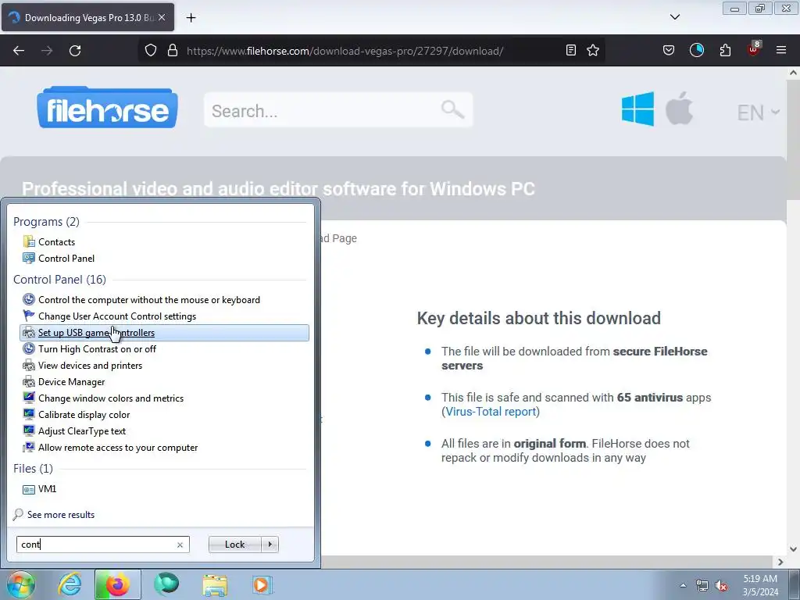Expand Programs (2) results heading
Viewport: 800px width, 600px height.
click(46, 222)
